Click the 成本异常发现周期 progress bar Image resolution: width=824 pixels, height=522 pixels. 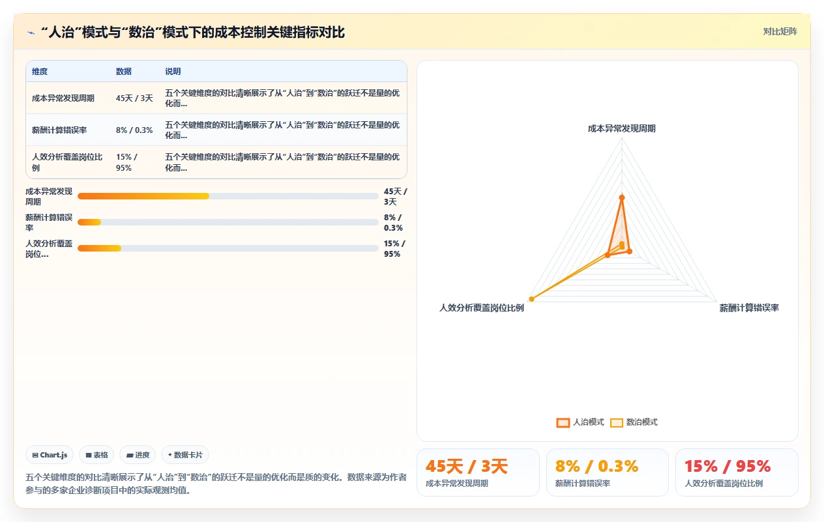pyautogui.click(x=228, y=196)
